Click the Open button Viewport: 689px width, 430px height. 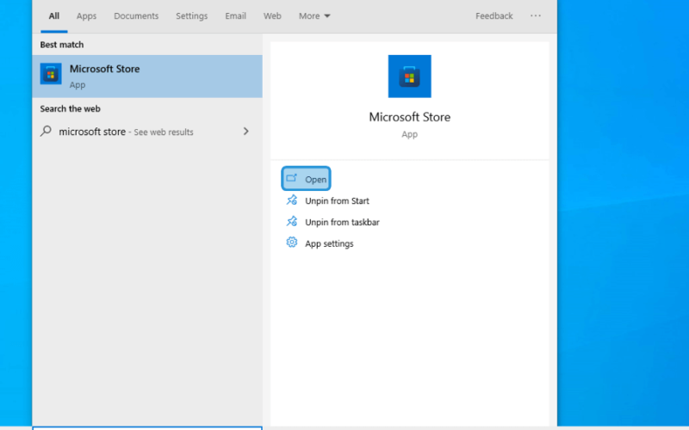coord(307,179)
